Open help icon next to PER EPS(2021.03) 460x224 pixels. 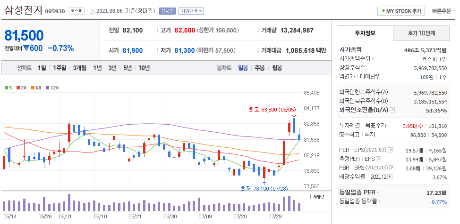tap(390, 150)
